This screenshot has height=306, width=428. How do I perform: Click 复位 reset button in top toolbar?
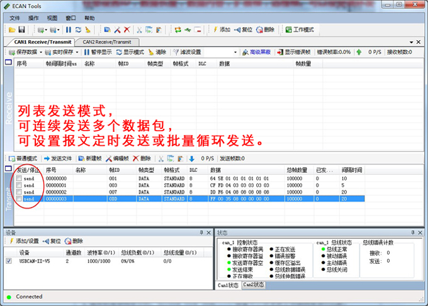pyautogui.click(x=243, y=30)
